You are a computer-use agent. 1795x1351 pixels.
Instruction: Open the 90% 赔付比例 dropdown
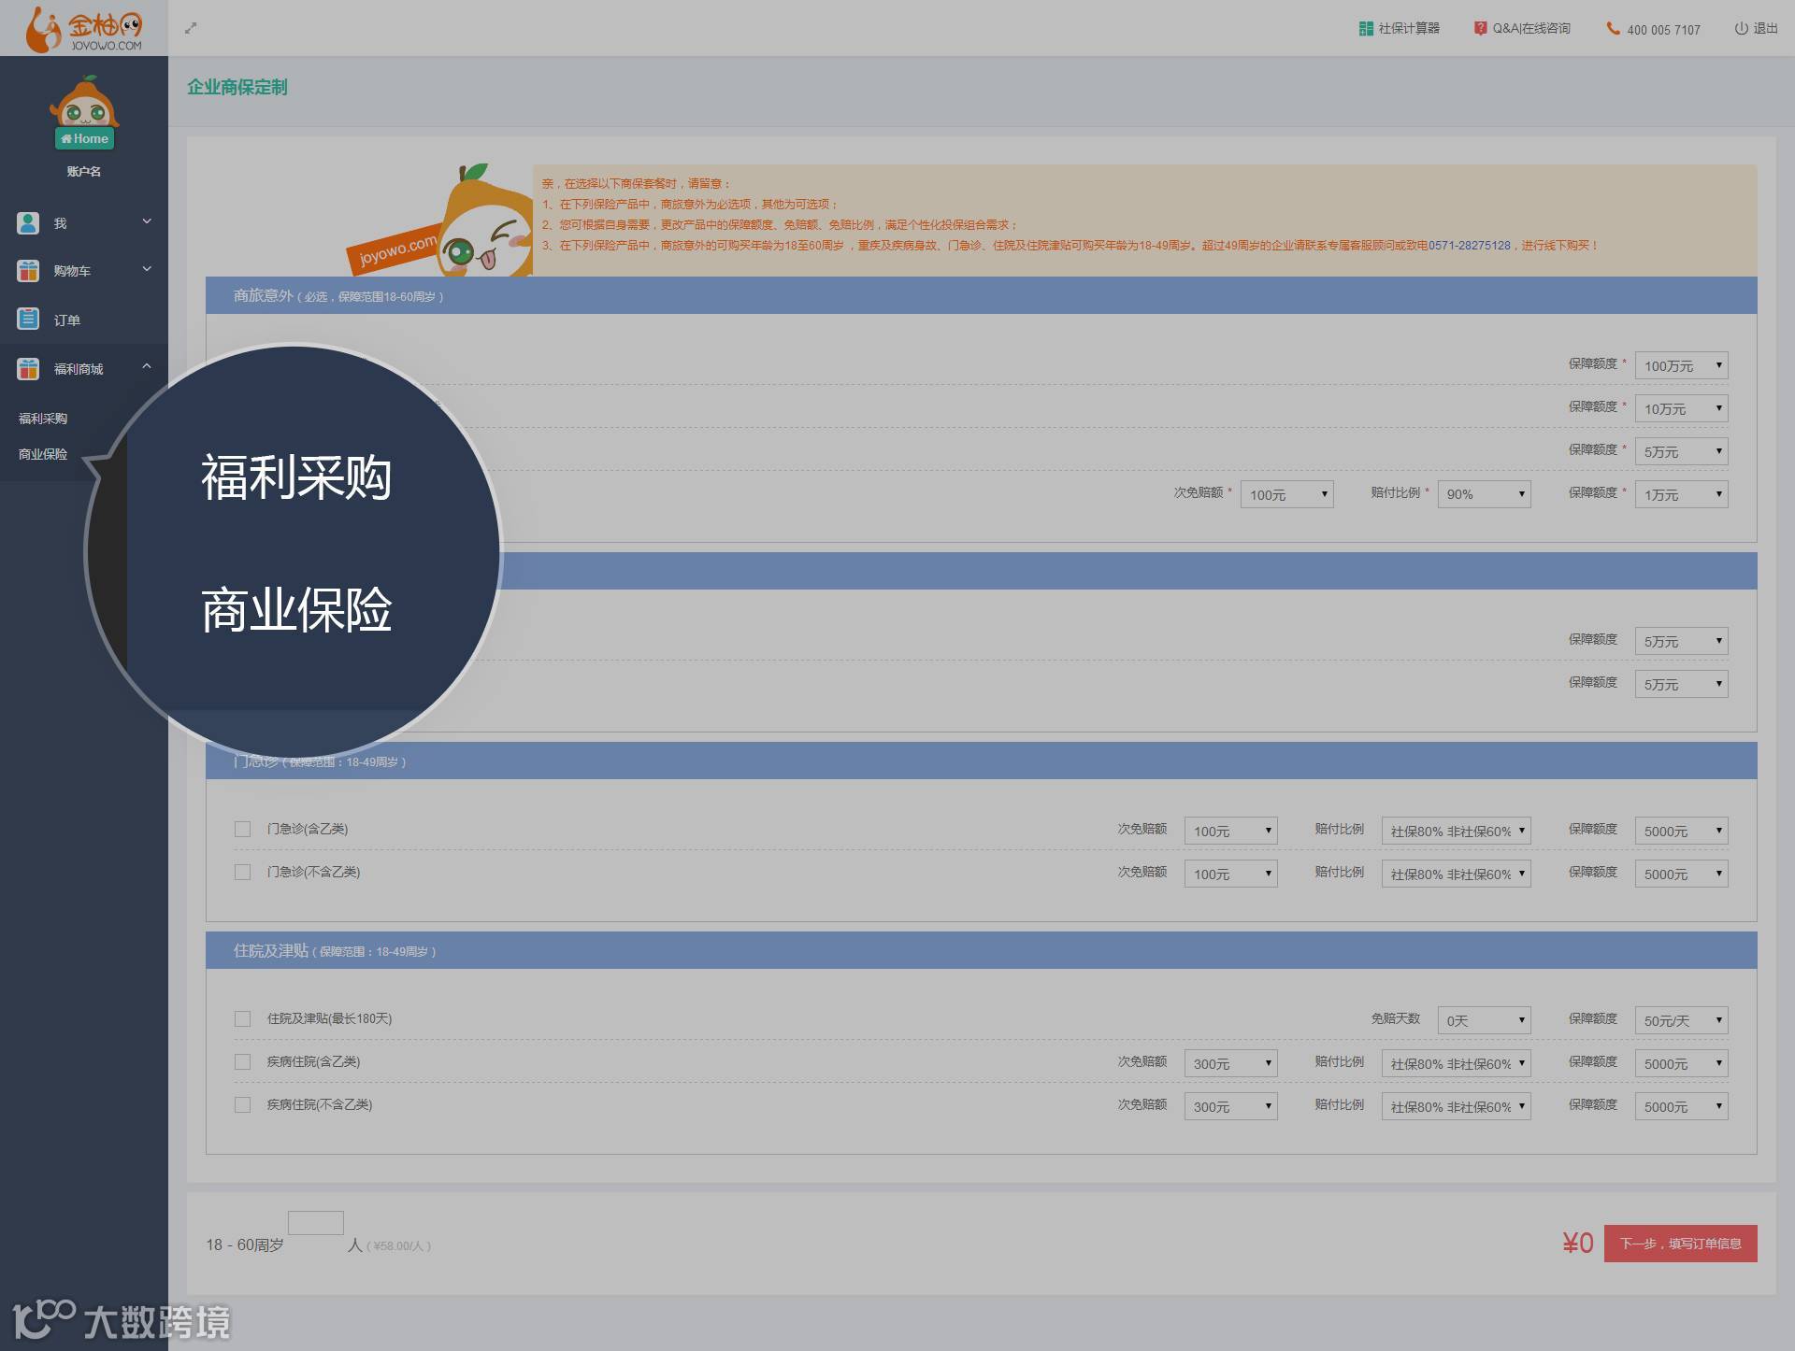tap(1484, 494)
